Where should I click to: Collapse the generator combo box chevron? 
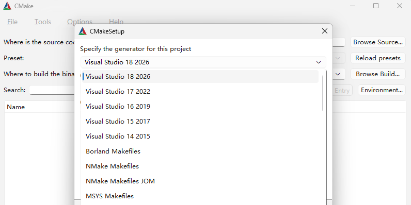[319, 62]
